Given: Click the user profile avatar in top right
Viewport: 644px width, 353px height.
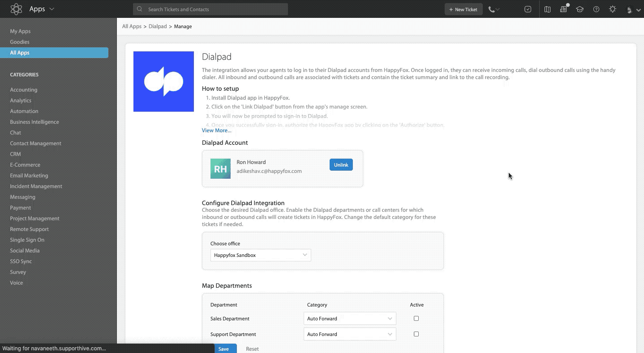Looking at the screenshot, I should coord(629,9).
